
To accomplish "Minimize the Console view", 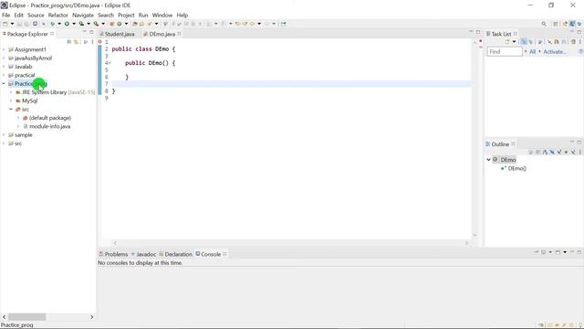I will point(572,252).
